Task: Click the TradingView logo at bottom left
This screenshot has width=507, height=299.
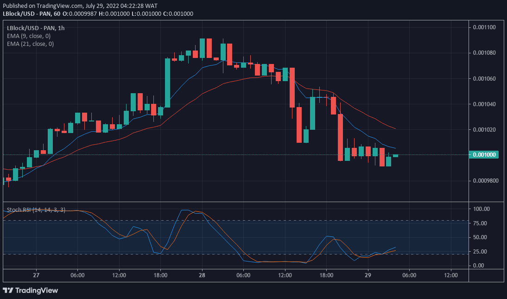Action: pos(31,290)
